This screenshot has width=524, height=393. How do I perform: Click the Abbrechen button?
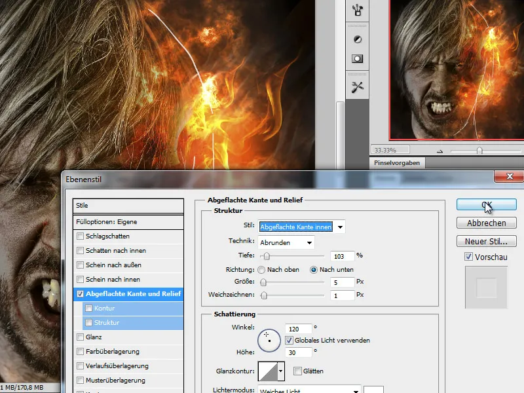tap(487, 223)
